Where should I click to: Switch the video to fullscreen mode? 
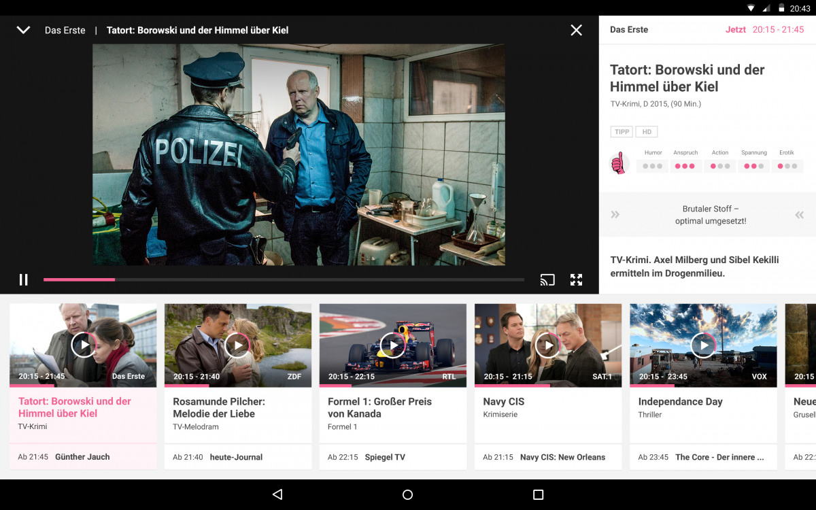coord(577,279)
